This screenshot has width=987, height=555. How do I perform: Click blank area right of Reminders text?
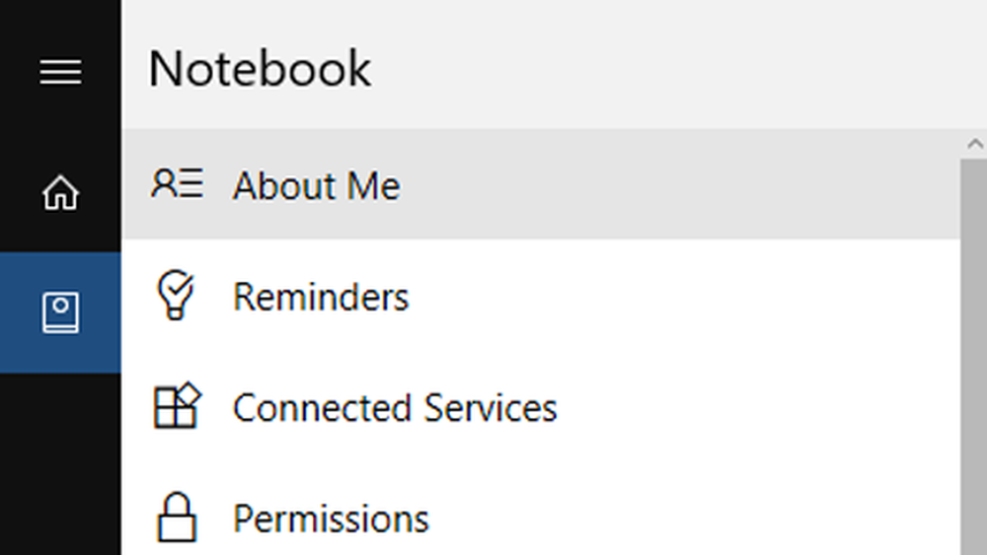pyautogui.click(x=683, y=297)
